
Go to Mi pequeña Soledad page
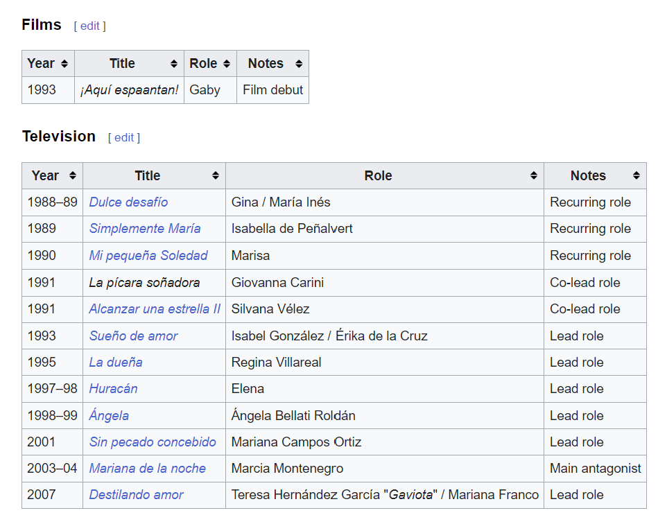point(148,256)
